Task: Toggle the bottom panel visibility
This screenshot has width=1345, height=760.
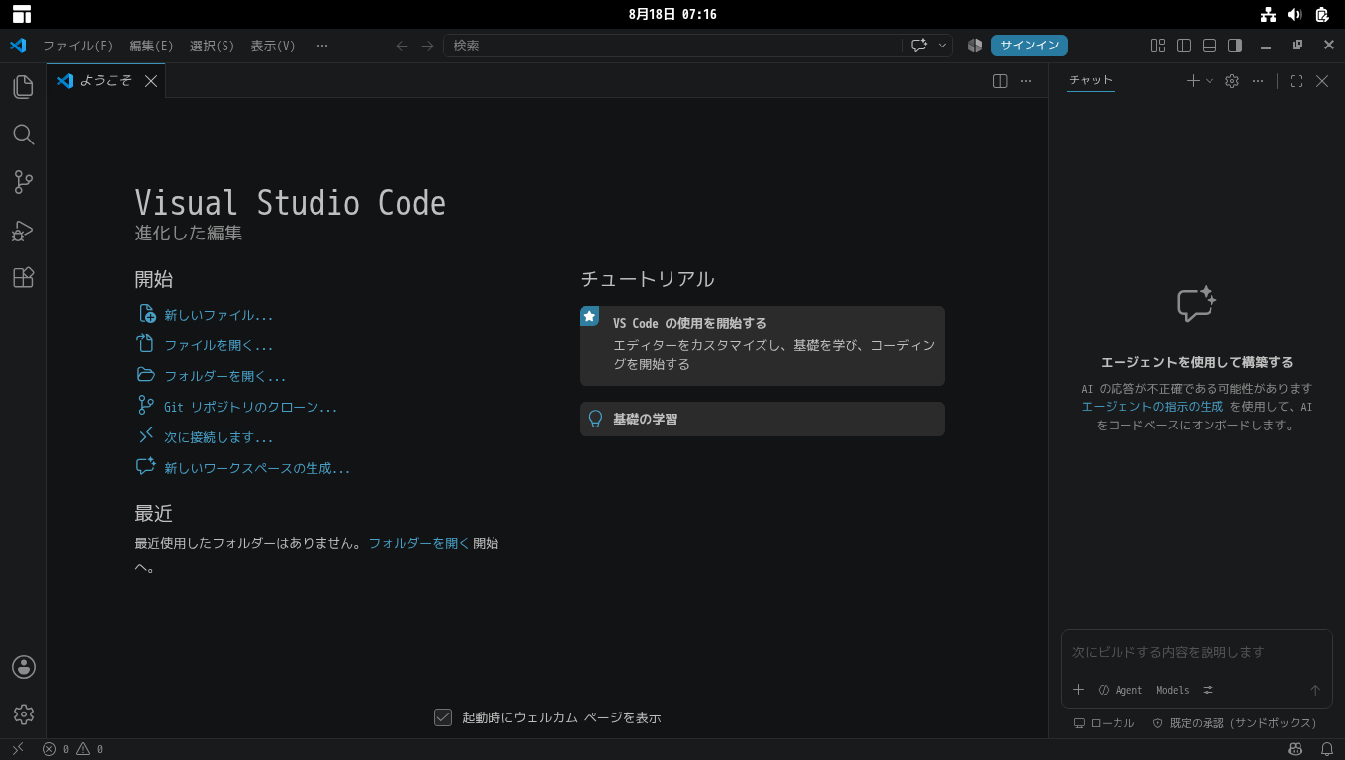Action: tap(1210, 46)
